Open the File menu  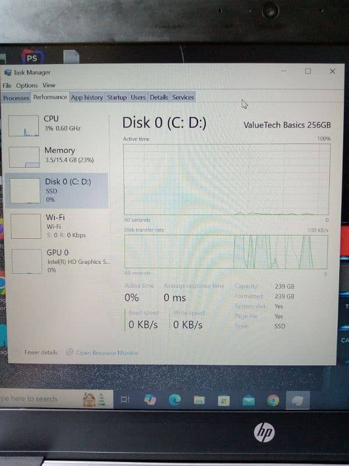(x=7, y=85)
